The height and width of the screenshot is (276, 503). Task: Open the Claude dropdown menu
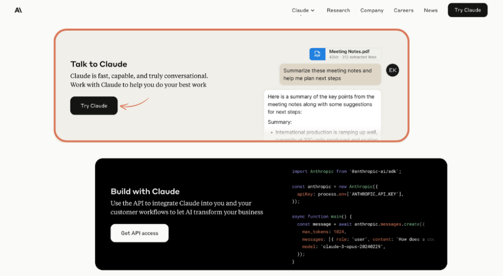(300, 10)
